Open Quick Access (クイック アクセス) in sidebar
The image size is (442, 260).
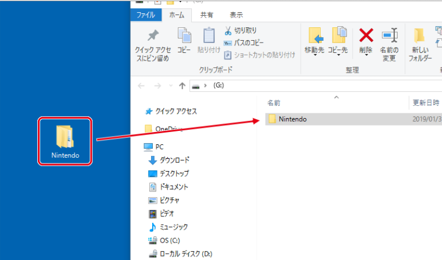[171, 111]
